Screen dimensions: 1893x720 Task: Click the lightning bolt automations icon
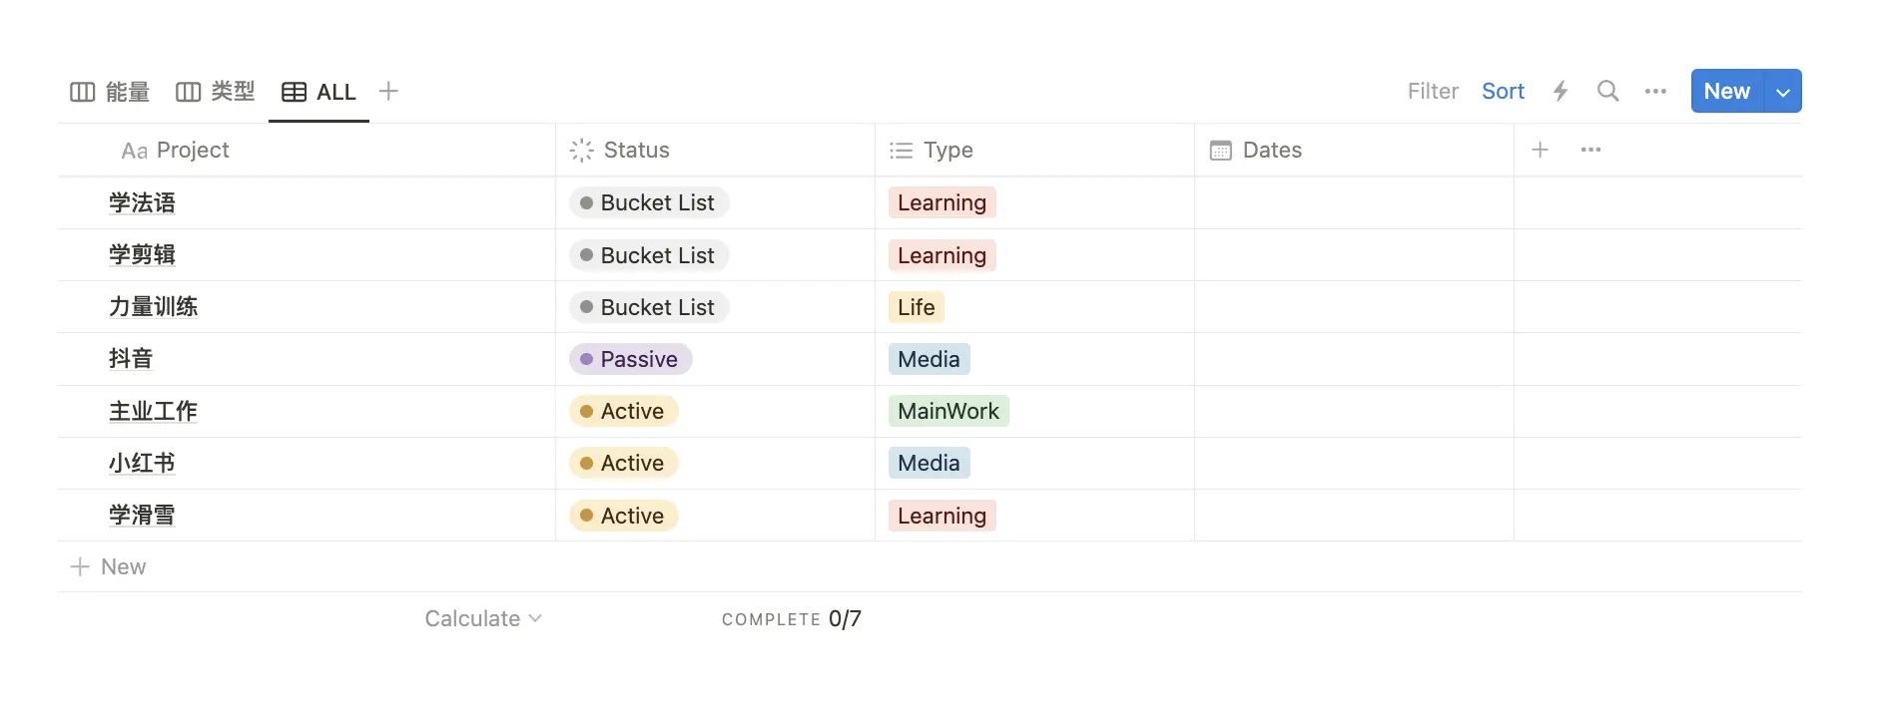(1561, 92)
